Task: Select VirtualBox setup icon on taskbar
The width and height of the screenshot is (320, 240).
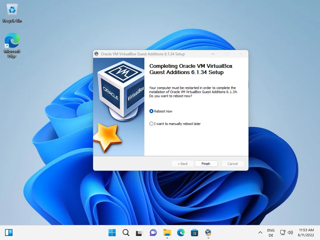Action: (208, 232)
